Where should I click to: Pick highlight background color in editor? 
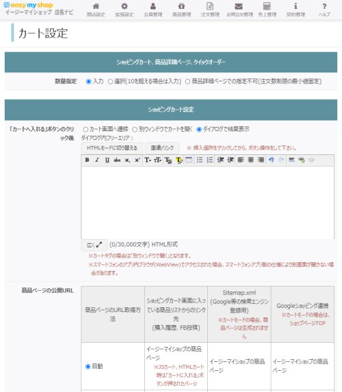pyautogui.click(x=179, y=160)
